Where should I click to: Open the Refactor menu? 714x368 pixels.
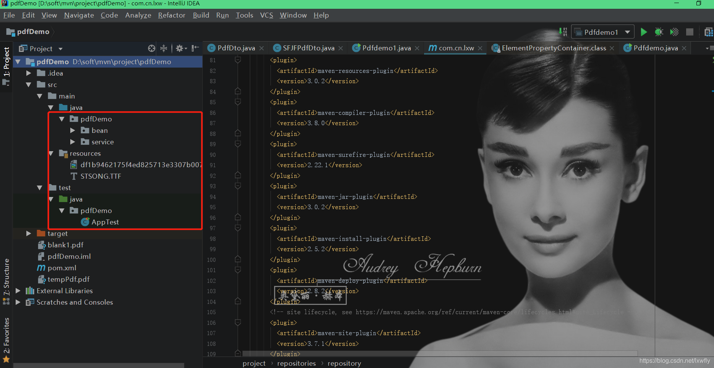(172, 15)
